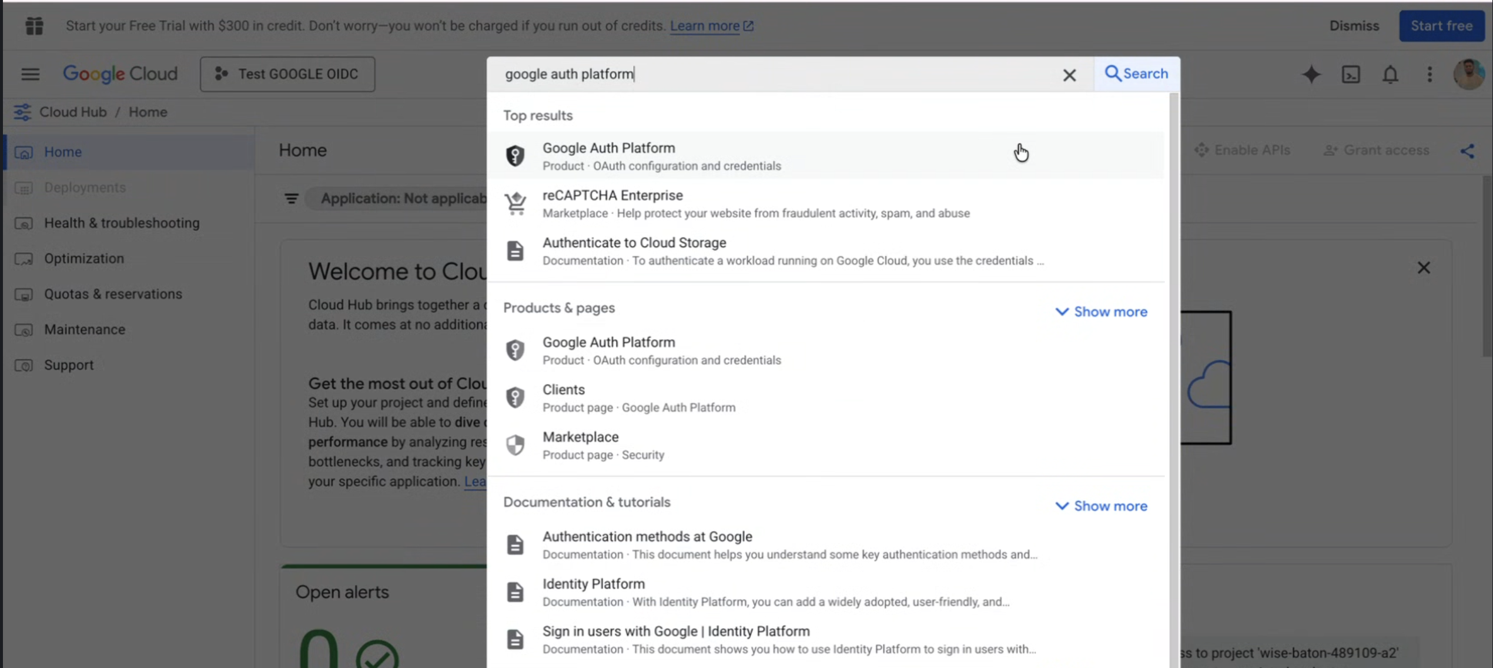The height and width of the screenshot is (668, 1493).
Task: Click the gift icon in the trial banner
Action: 34,26
